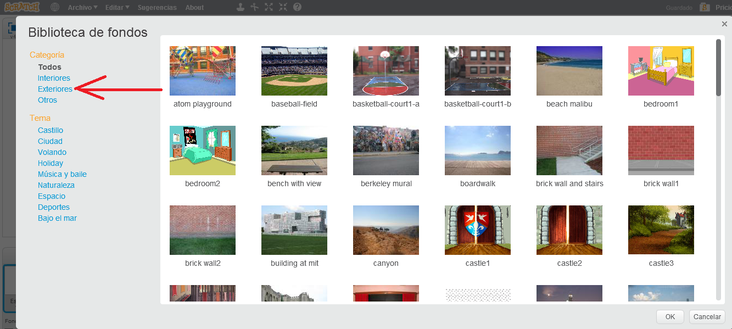Select the grow sprite tool
Screen dimensions: 732x329
tap(269, 7)
